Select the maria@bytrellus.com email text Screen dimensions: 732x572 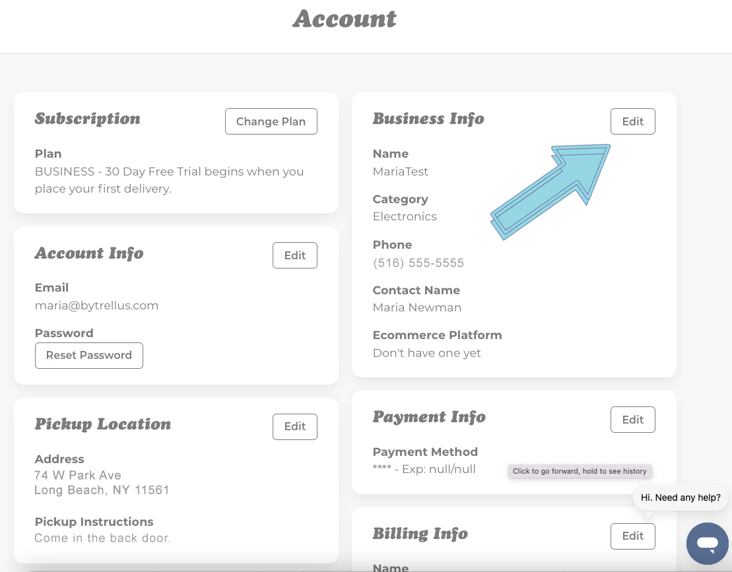(x=96, y=305)
